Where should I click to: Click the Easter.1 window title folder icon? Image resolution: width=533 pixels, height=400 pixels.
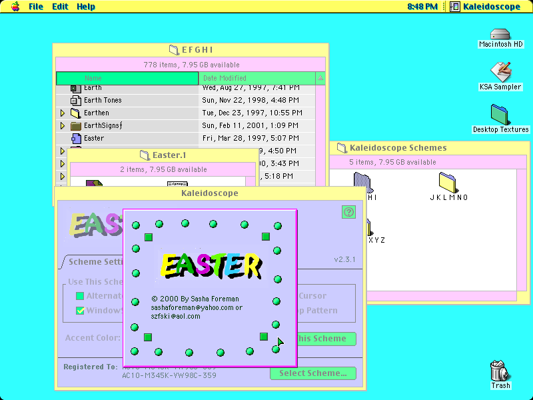(x=145, y=155)
